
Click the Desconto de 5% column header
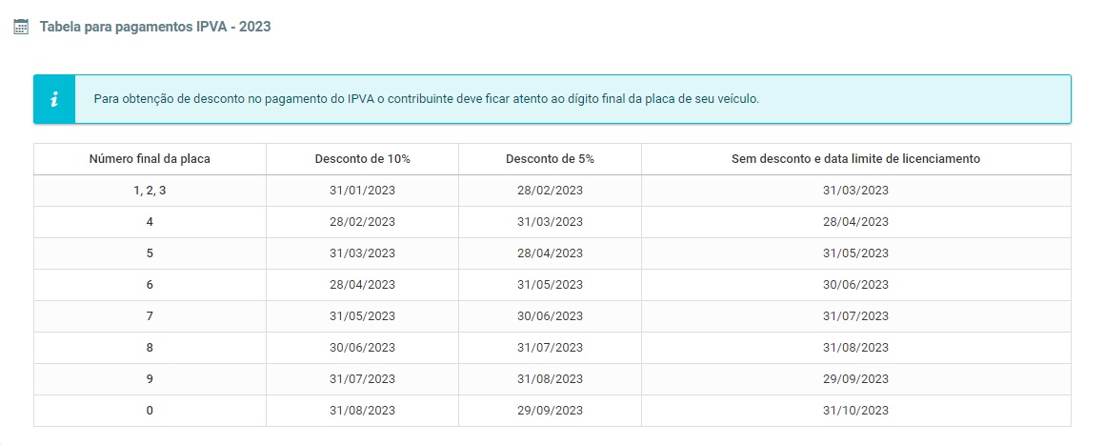(550, 159)
